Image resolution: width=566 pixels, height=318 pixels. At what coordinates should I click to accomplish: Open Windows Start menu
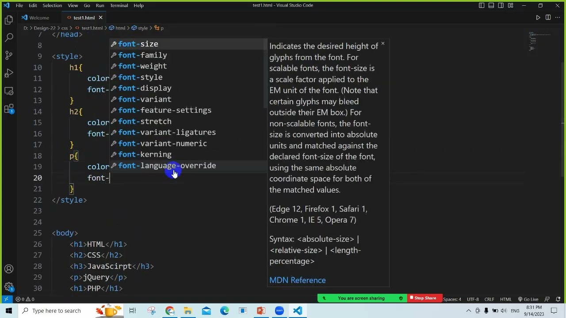[9, 311]
